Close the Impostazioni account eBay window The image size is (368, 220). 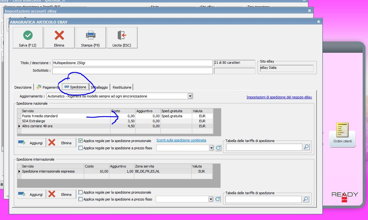[309, 11]
